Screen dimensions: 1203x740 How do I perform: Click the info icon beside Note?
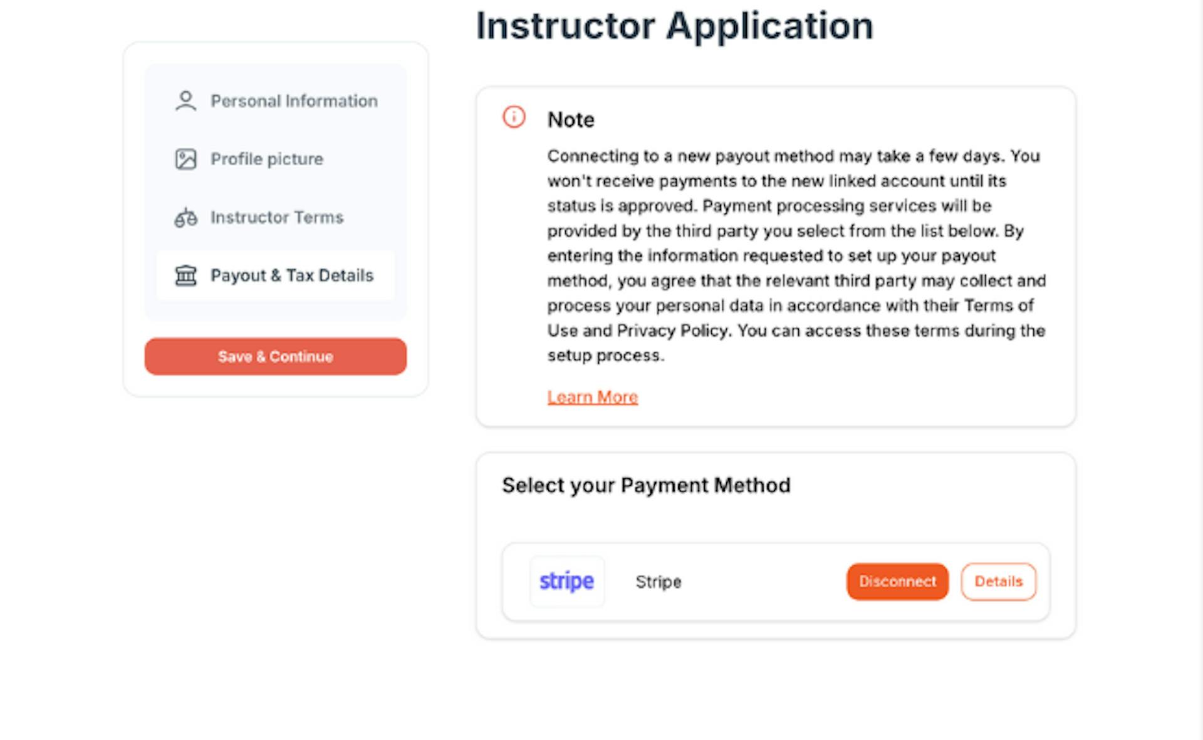tap(514, 117)
